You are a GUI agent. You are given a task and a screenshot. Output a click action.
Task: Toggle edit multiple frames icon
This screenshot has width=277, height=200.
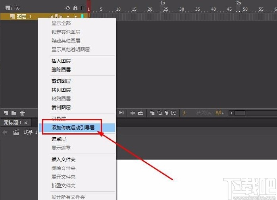tap(166, 113)
